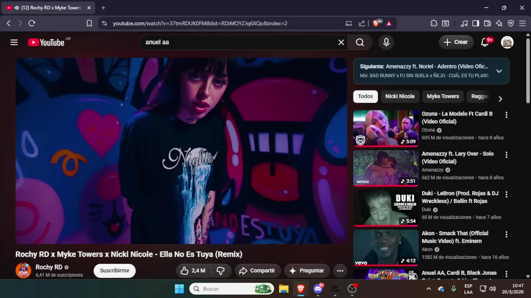Open File Explorer from the taskbar
Viewport: 531px width, 298px height.
coord(283,288)
